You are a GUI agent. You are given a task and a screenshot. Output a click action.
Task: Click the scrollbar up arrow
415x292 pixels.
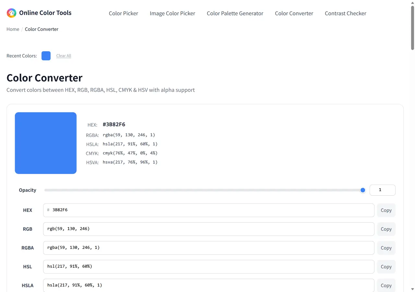coord(412,3)
